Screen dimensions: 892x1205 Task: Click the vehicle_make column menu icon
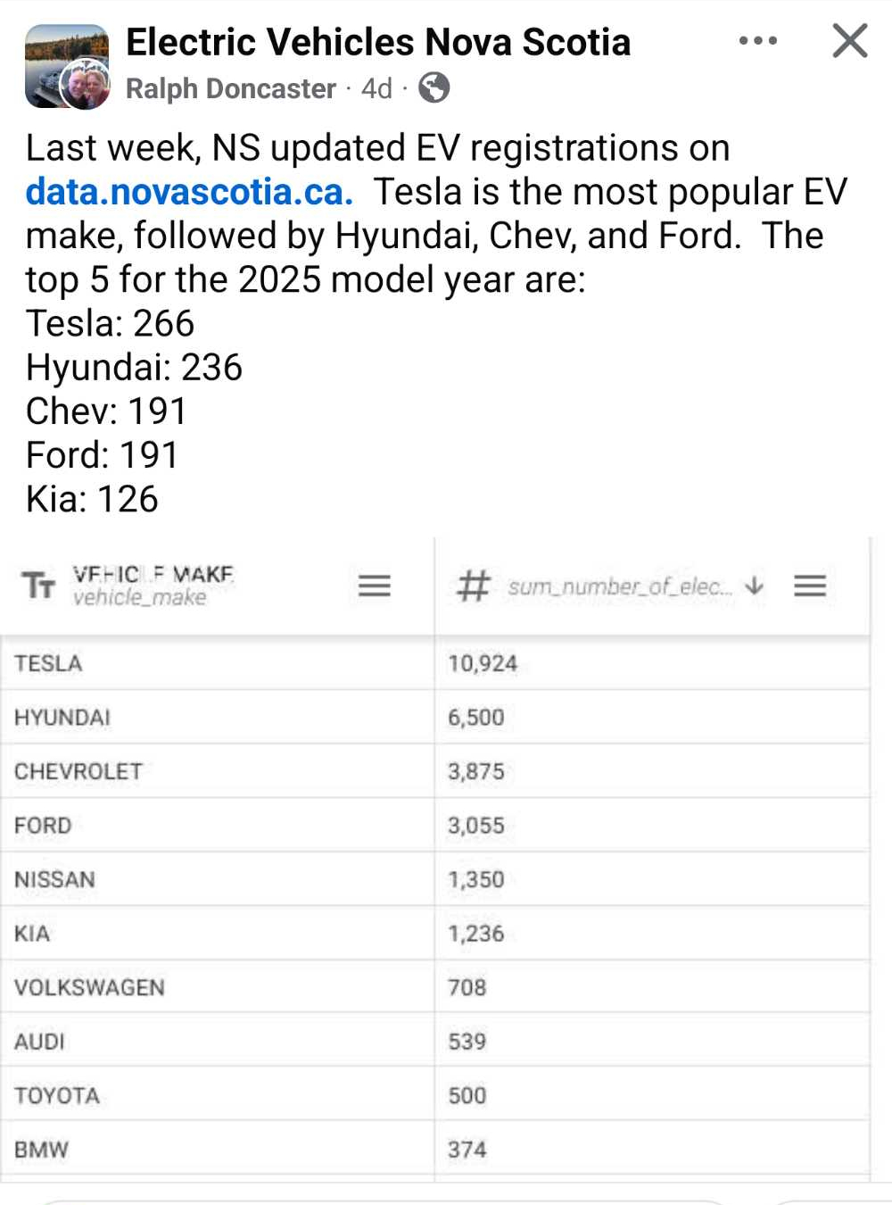[x=375, y=586]
